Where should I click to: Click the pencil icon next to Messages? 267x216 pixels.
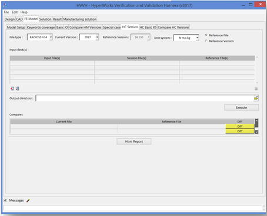tap(28, 201)
